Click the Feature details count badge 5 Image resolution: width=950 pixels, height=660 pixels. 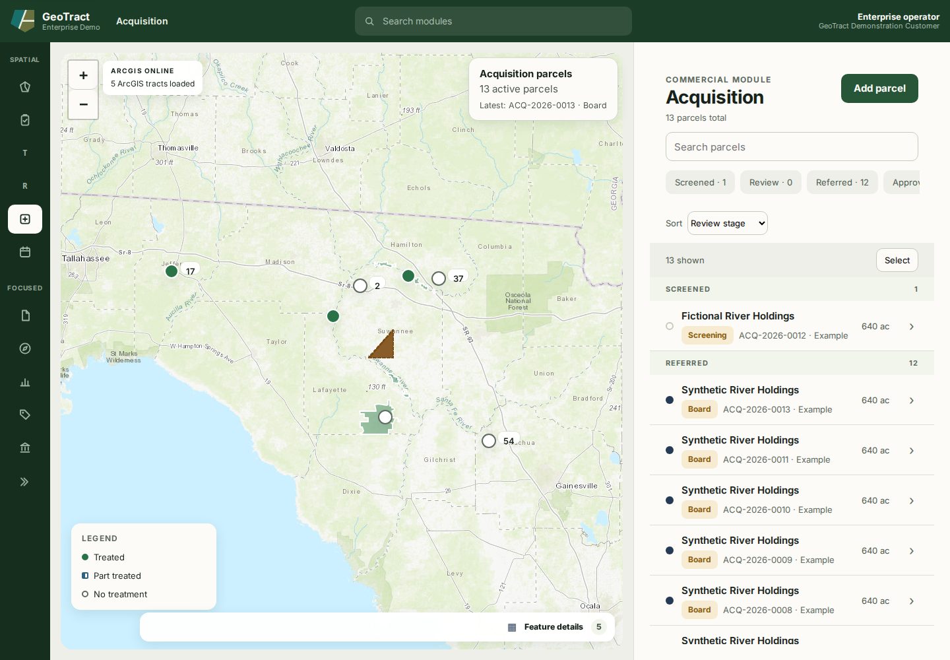tap(599, 627)
